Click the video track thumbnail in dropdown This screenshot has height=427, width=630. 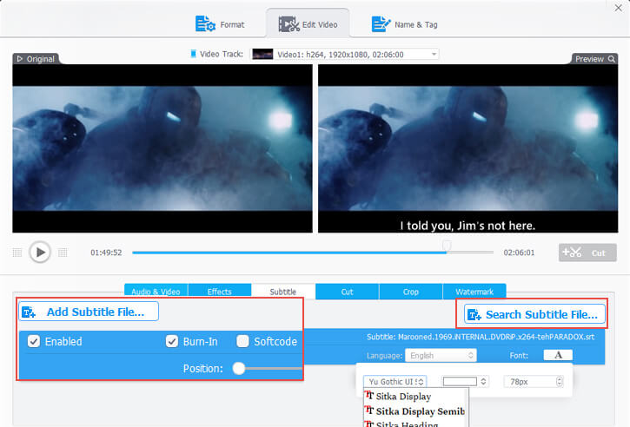click(x=262, y=54)
